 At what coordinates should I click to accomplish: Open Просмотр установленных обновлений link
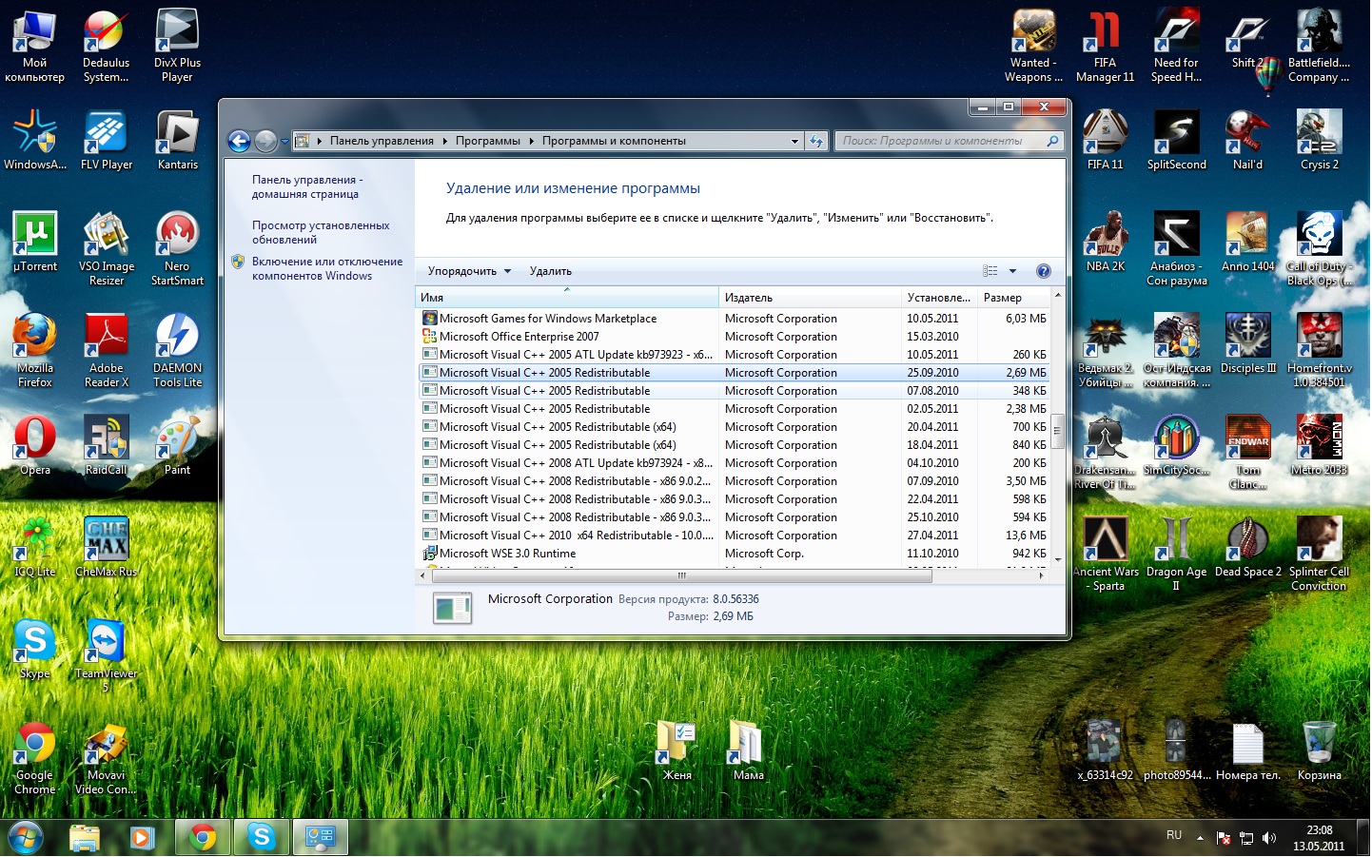tap(321, 232)
